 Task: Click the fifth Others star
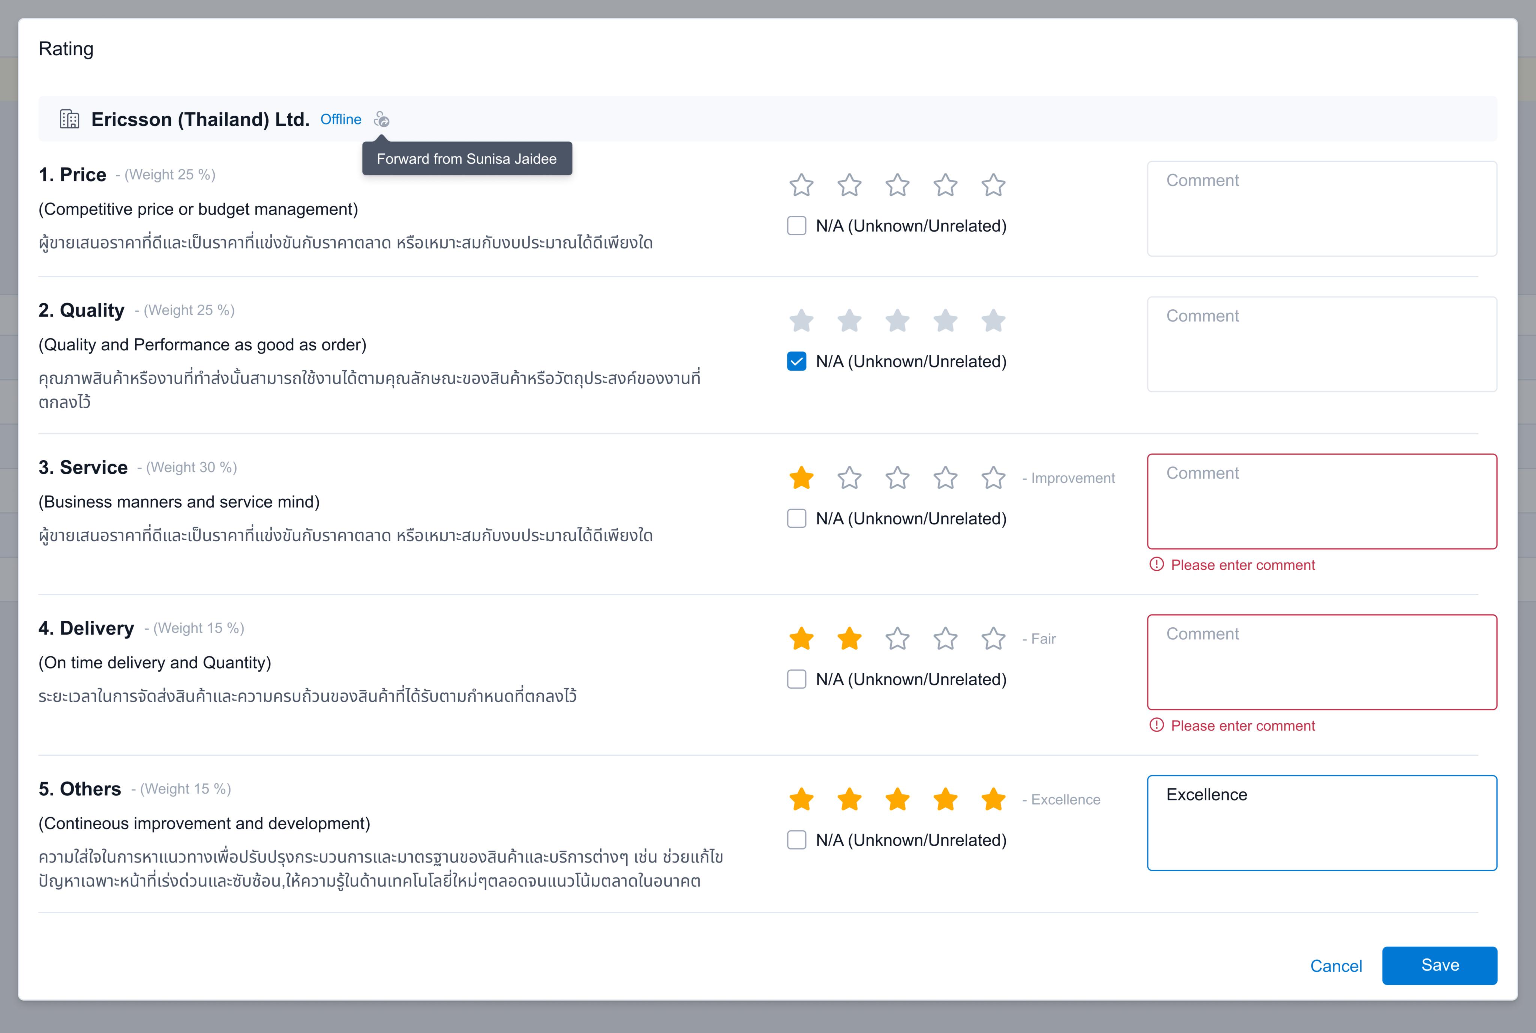[993, 799]
